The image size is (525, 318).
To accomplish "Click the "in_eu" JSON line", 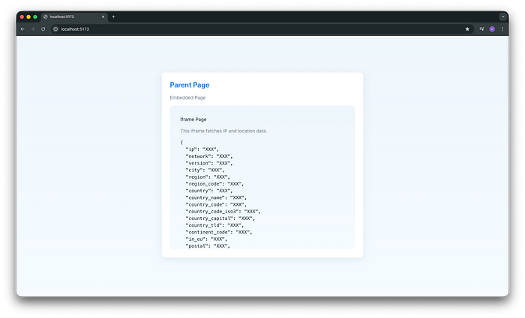I will pos(206,239).
